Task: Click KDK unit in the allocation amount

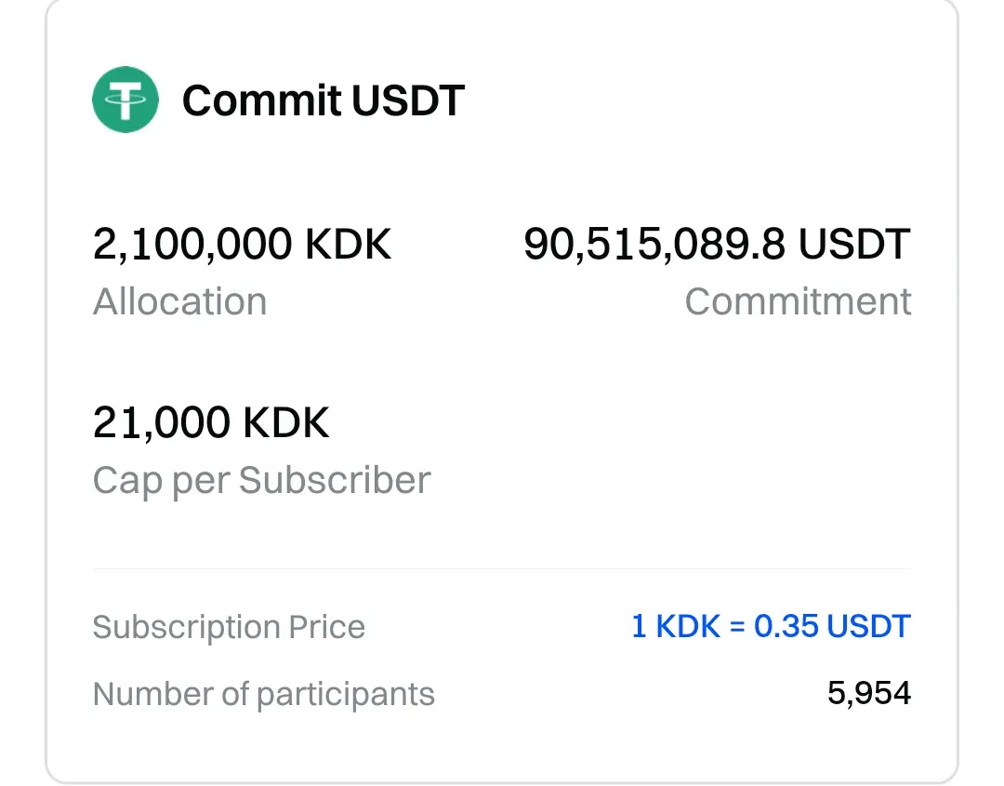Action: coord(349,245)
